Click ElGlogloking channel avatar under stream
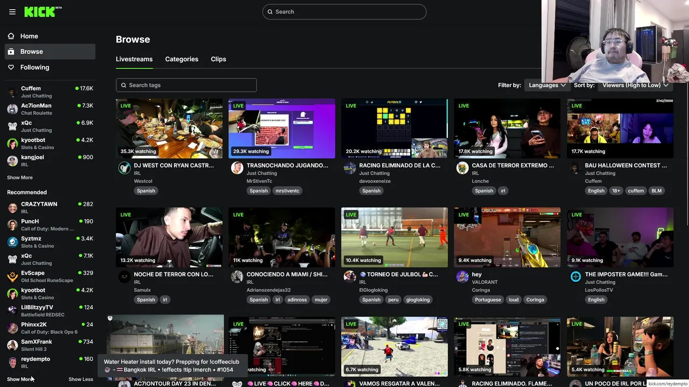Viewport: 689px width, 387px height. [x=350, y=277]
